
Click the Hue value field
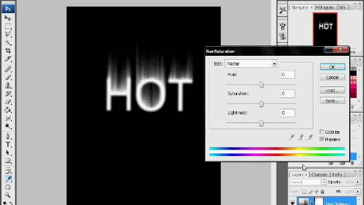click(x=287, y=75)
